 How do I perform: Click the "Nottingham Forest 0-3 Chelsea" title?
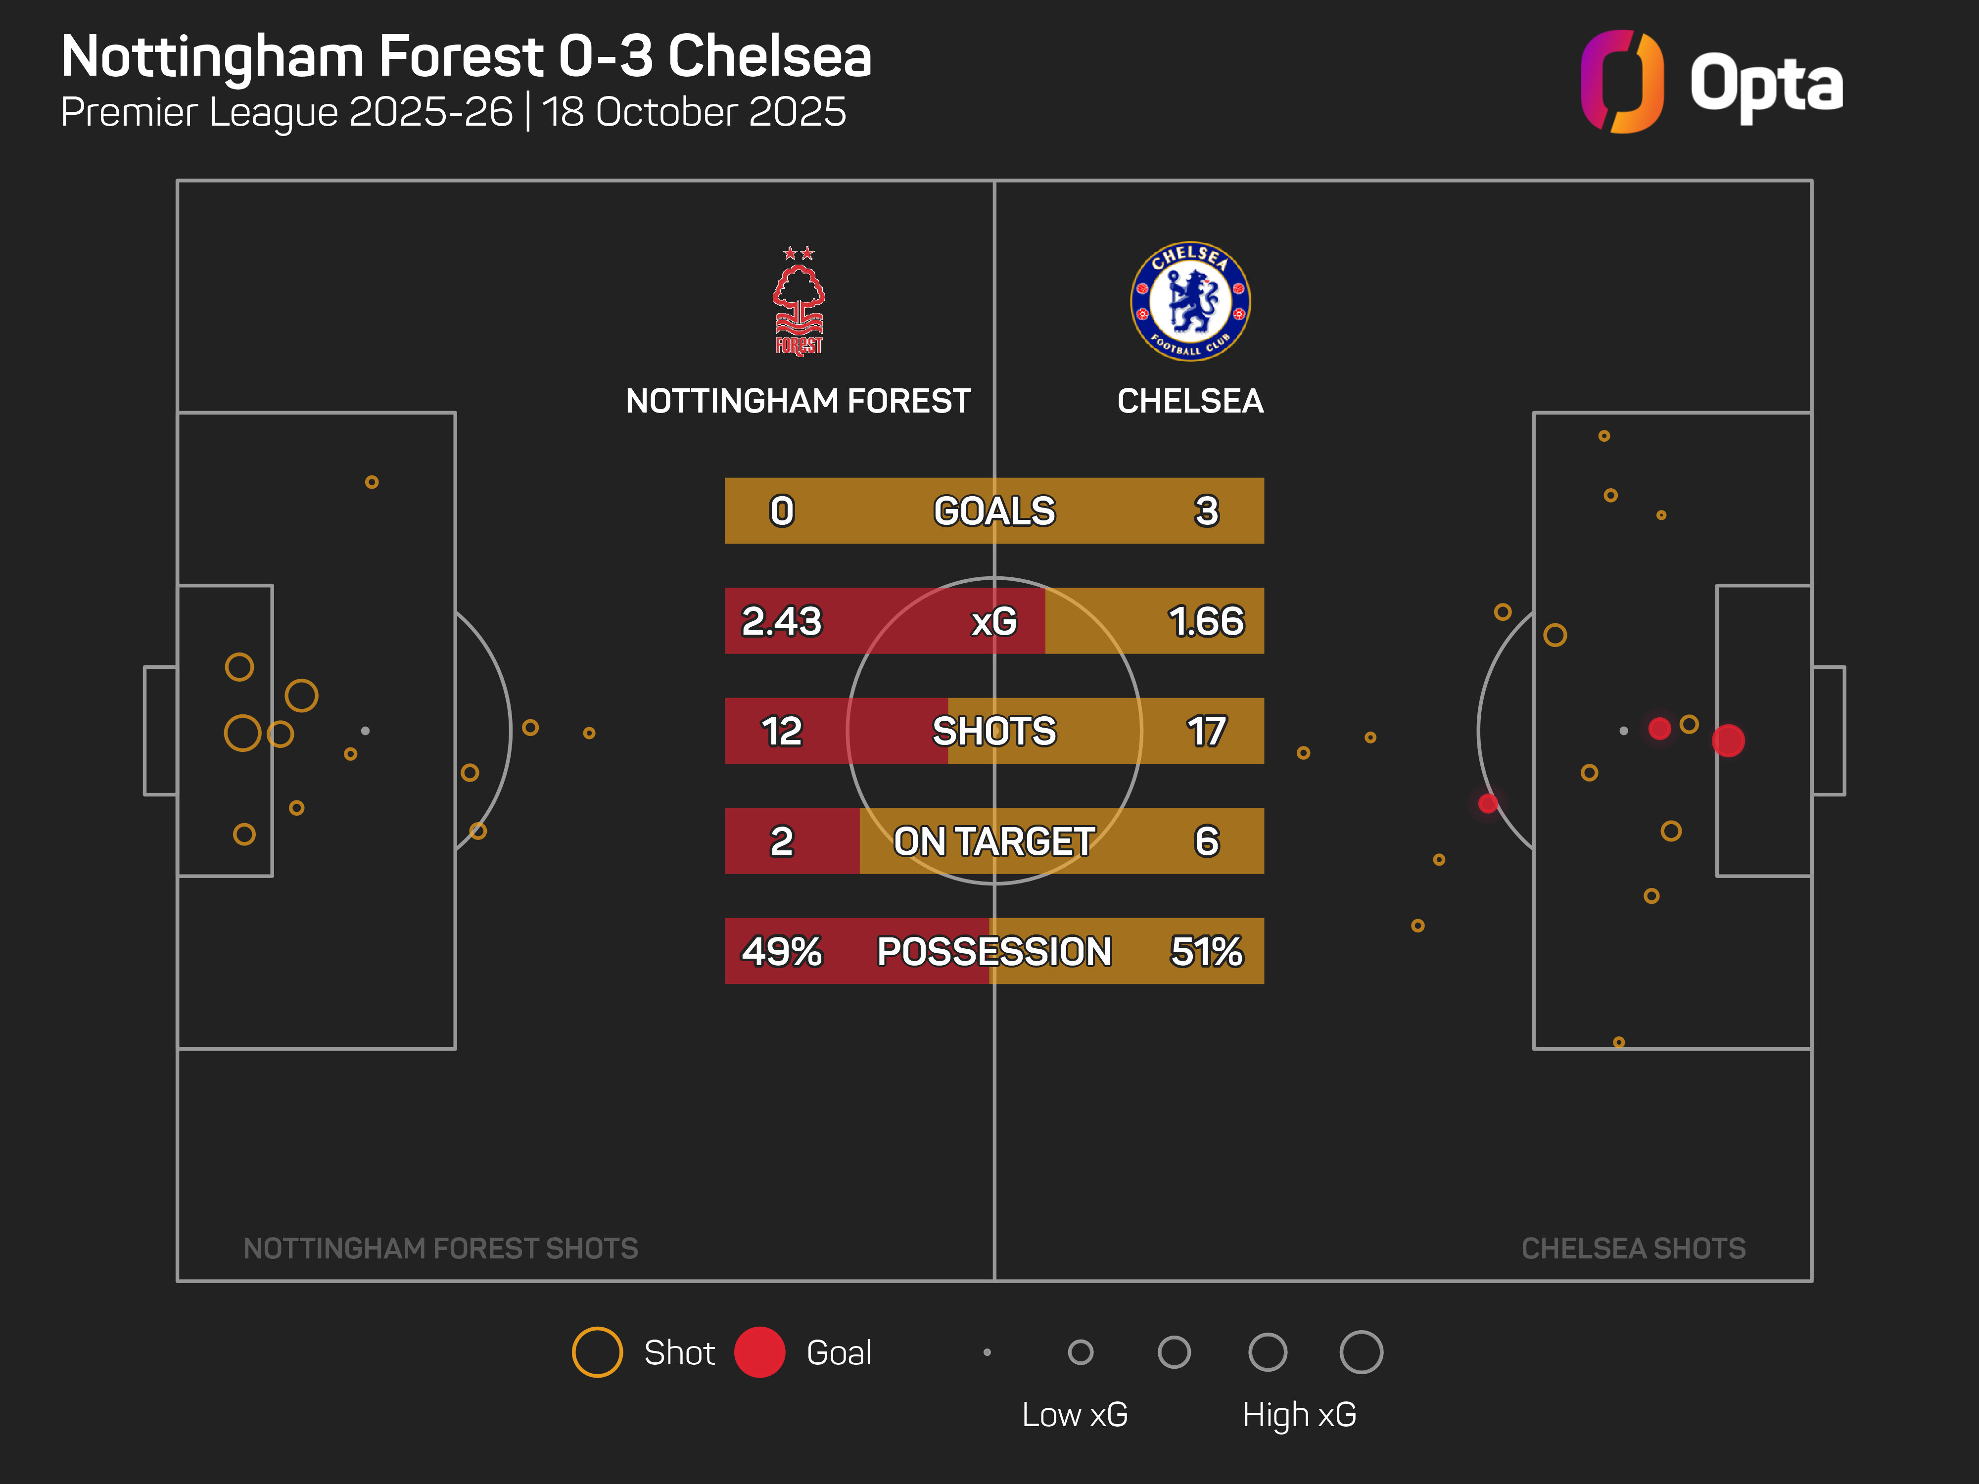coord(466,56)
